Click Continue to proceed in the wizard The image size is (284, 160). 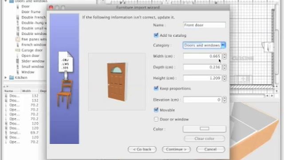pyautogui.click(x=176, y=149)
